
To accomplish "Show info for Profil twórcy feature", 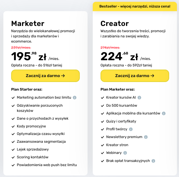I will 131,129.
